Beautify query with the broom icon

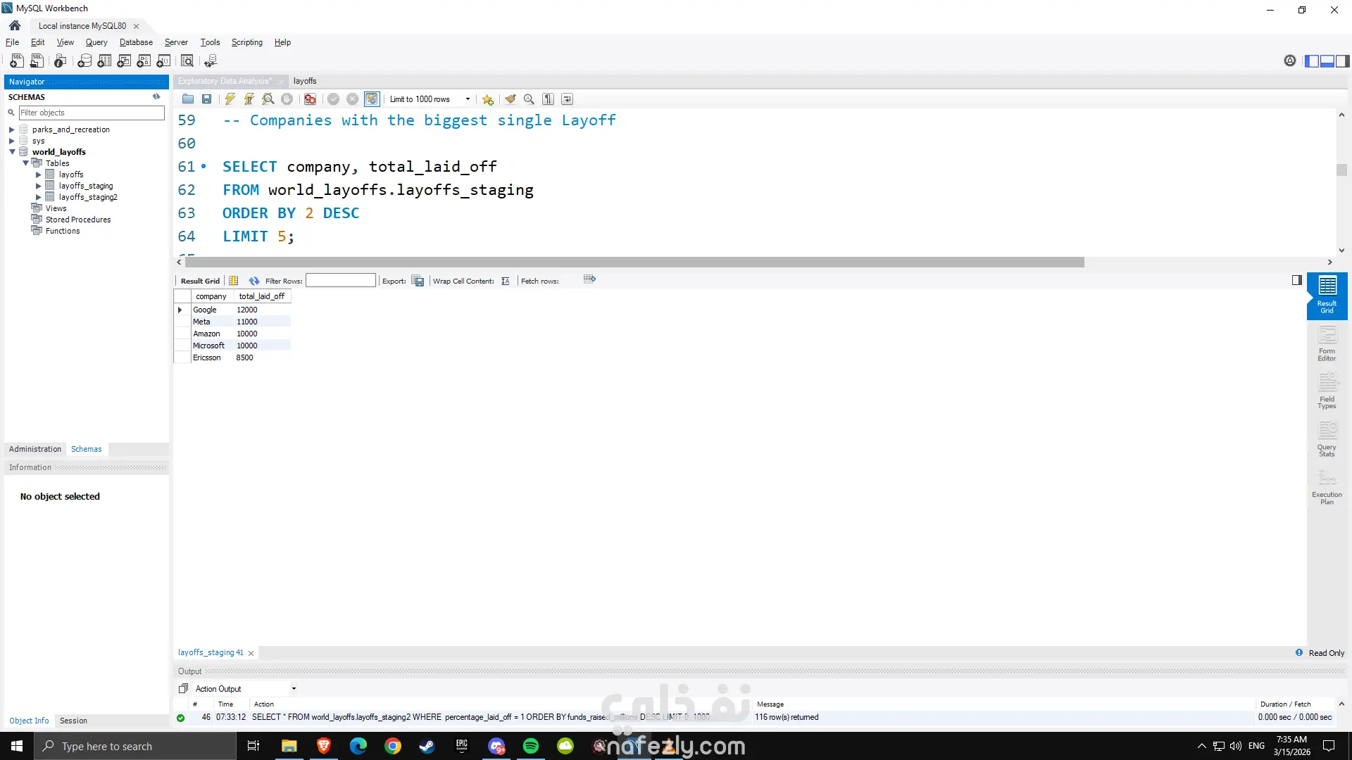[510, 99]
